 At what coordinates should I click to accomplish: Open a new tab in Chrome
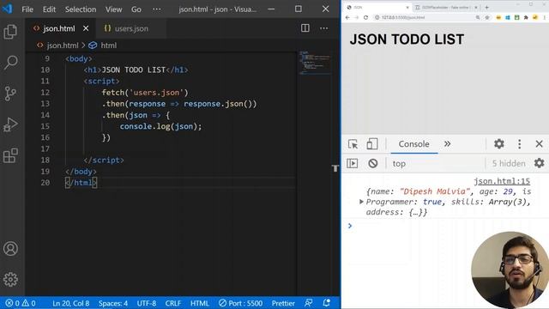pos(486,7)
